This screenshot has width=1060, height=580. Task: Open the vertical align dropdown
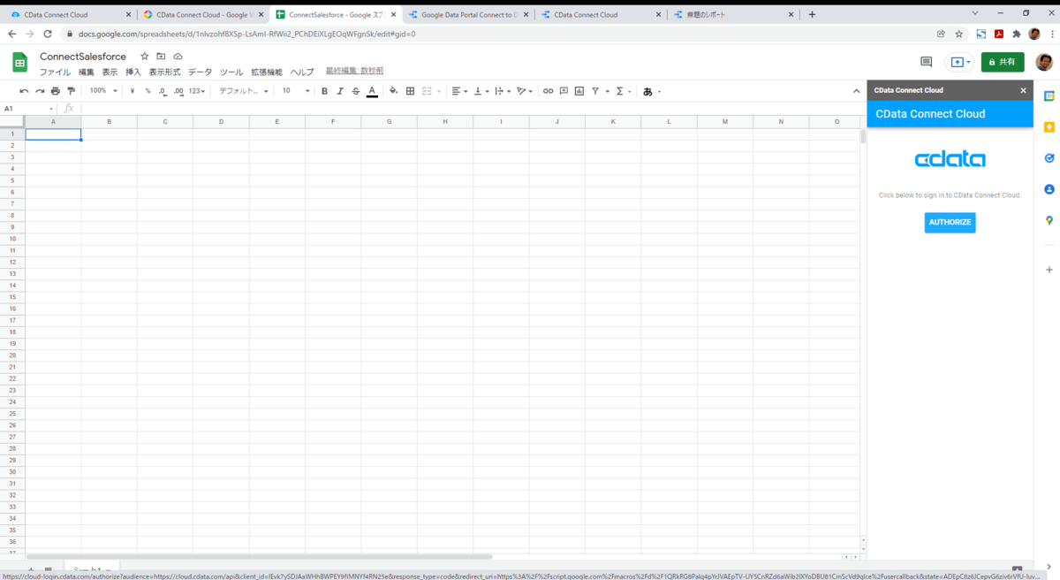point(481,91)
